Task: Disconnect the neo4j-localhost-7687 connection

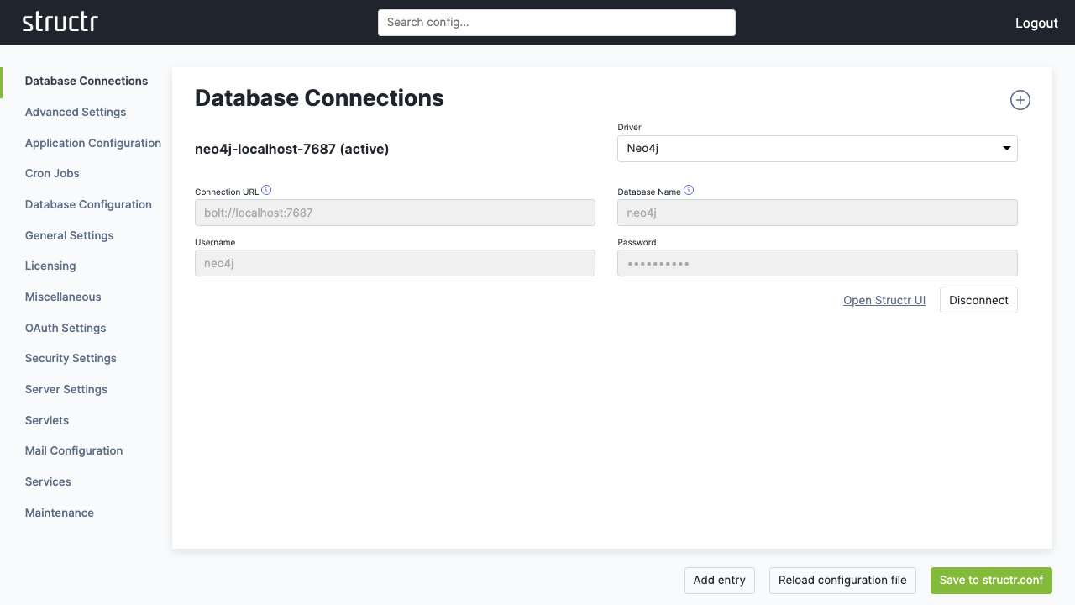Action: 978,300
